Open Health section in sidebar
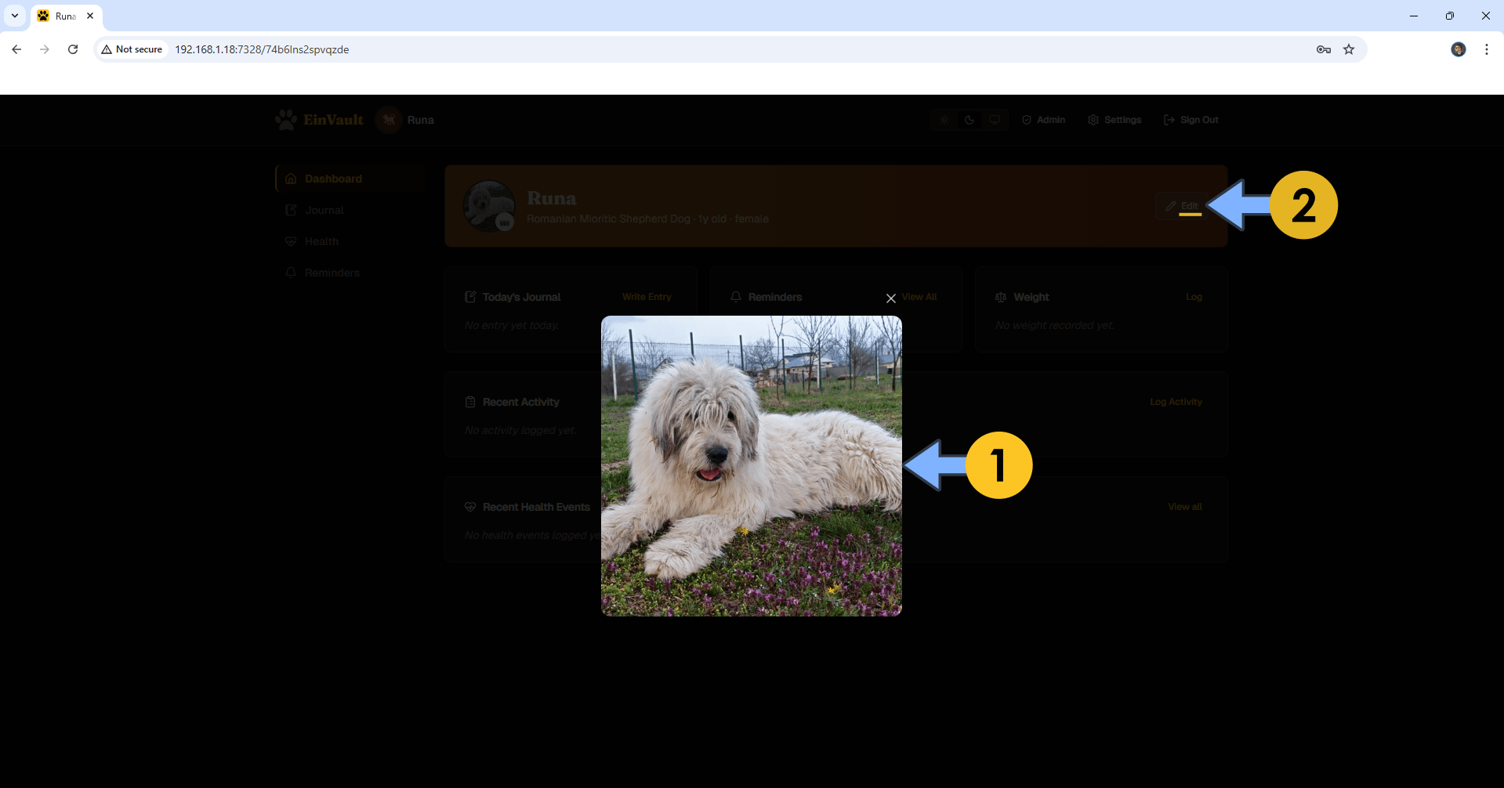Viewport: 1504px width, 788px height. [321, 241]
